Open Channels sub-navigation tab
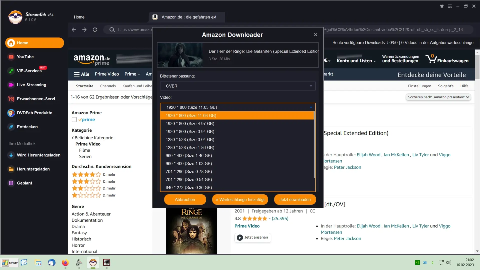 (108, 86)
